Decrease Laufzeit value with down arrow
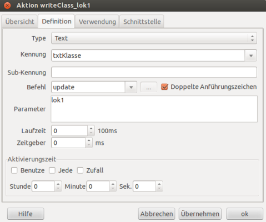The image size is (266, 222). click(x=91, y=133)
